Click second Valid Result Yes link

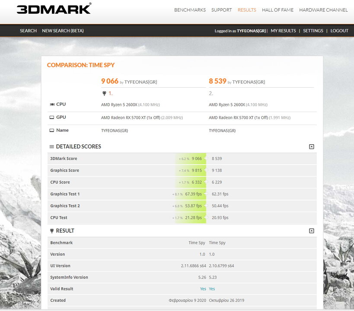212,289
